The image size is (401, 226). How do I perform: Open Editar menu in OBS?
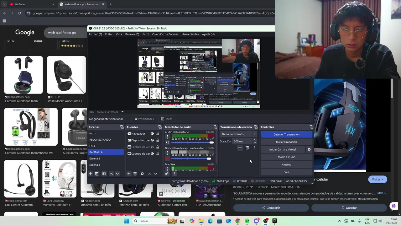coord(109,34)
